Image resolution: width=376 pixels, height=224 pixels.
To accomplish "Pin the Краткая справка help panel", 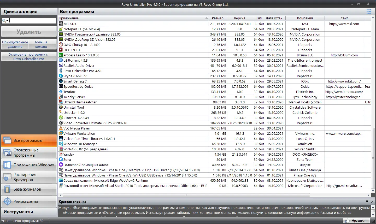I will (367, 202).
